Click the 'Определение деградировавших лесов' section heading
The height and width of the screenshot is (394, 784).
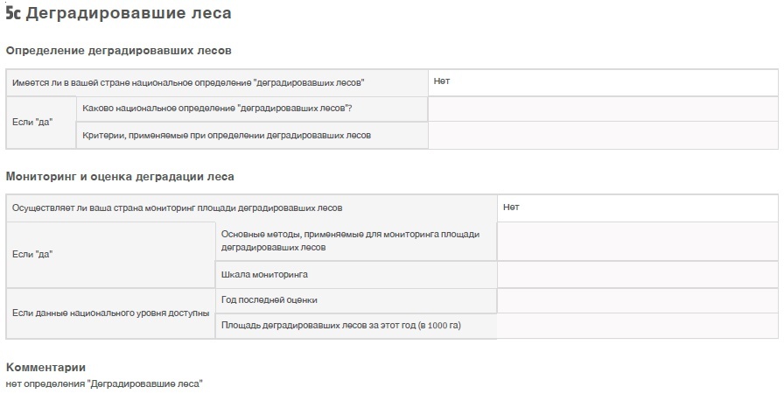(118, 51)
